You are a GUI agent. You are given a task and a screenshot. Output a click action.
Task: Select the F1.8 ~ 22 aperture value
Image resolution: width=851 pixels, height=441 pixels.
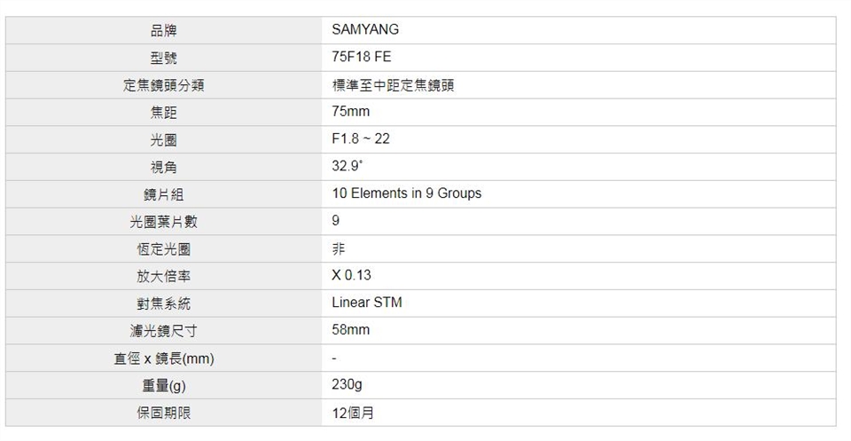(361, 139)
